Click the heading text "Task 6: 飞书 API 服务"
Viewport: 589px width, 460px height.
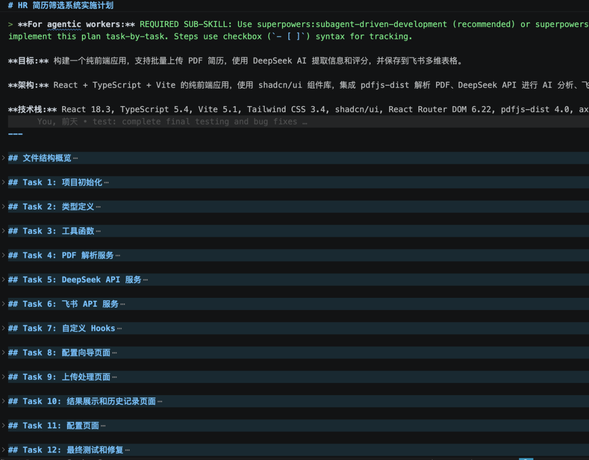coord(70,303)
